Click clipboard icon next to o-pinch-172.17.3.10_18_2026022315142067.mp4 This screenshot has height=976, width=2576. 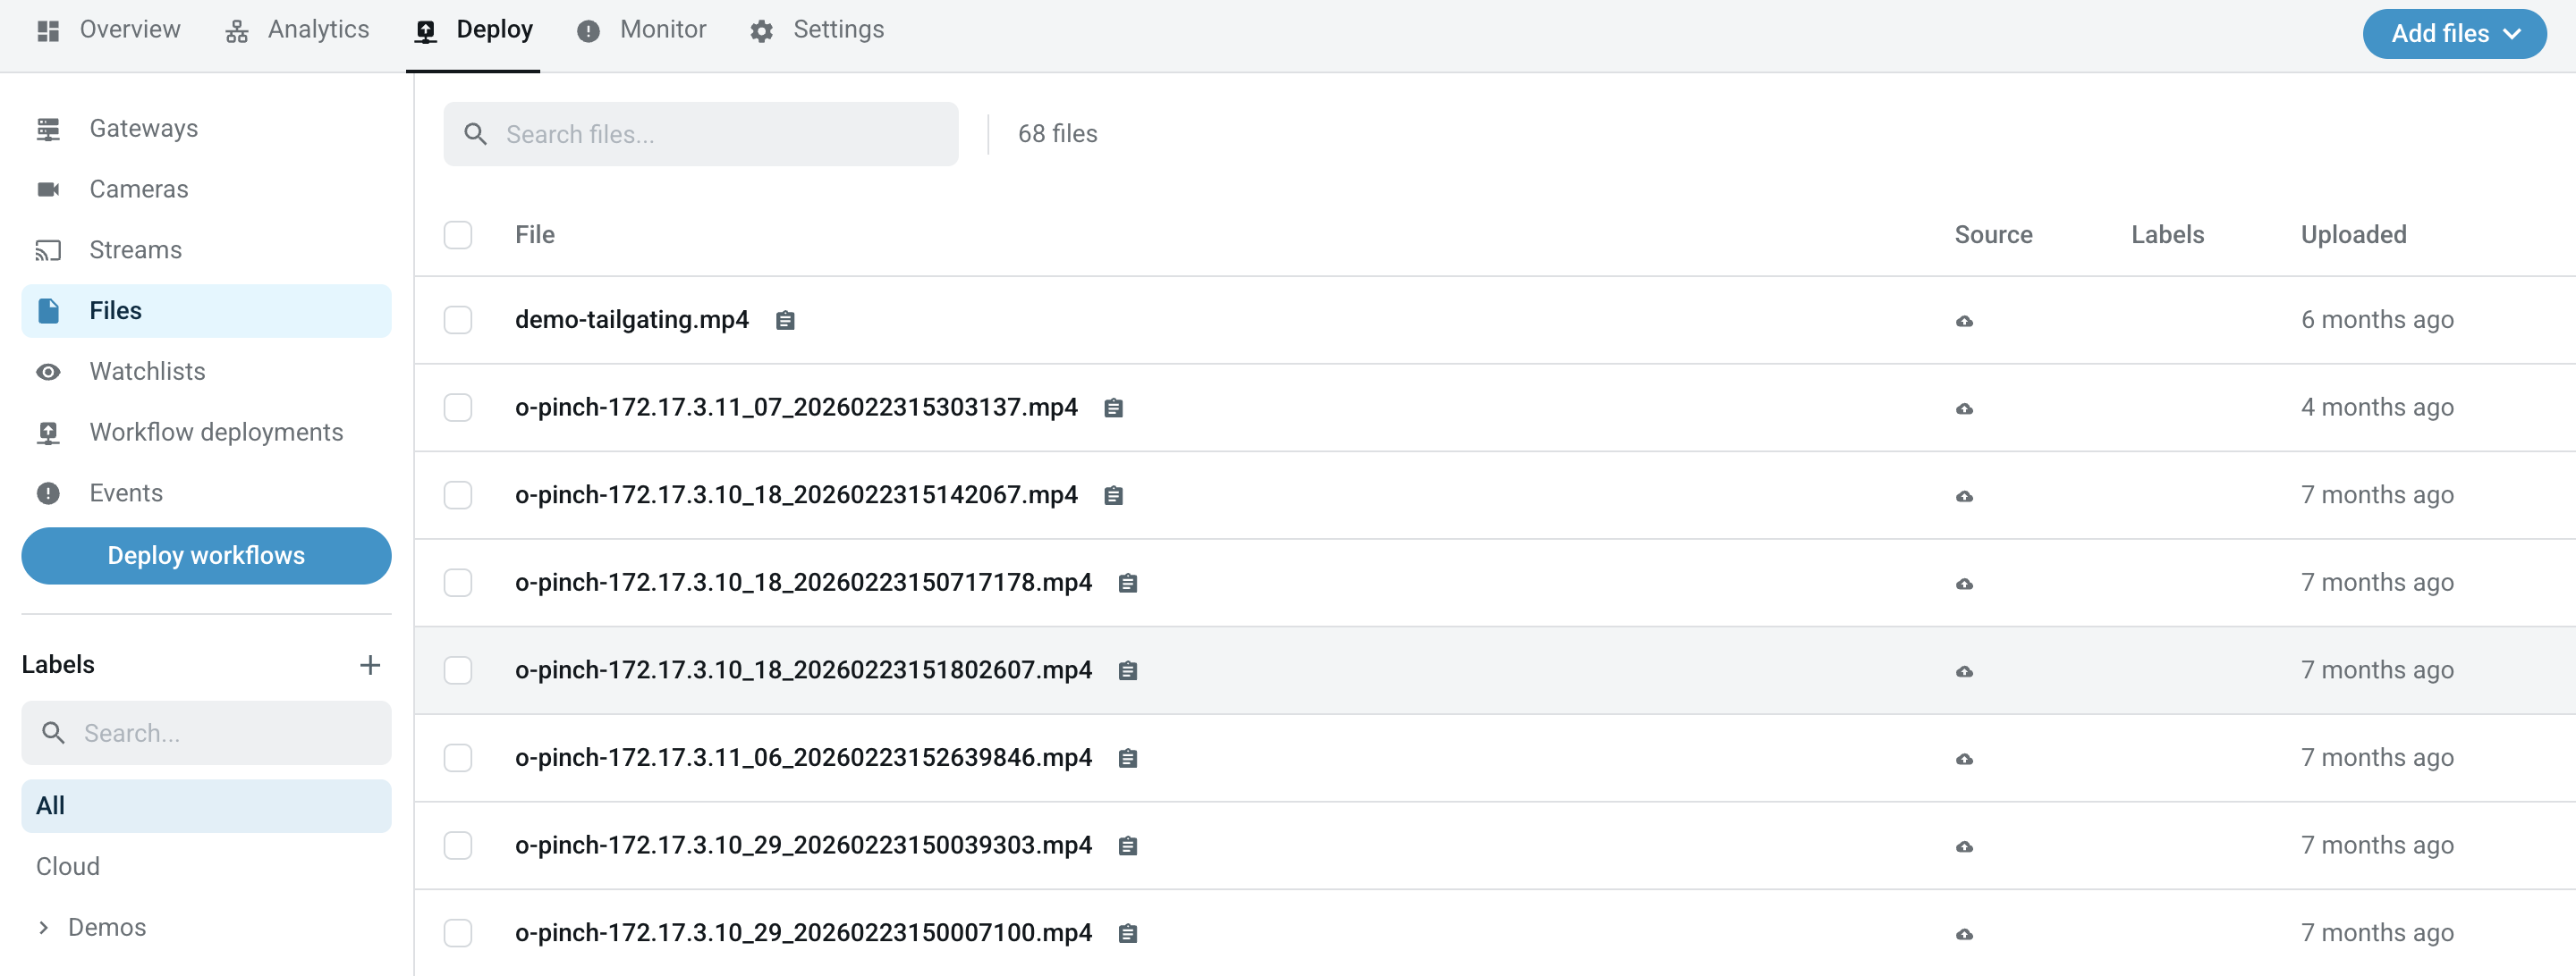point(1113,495)
